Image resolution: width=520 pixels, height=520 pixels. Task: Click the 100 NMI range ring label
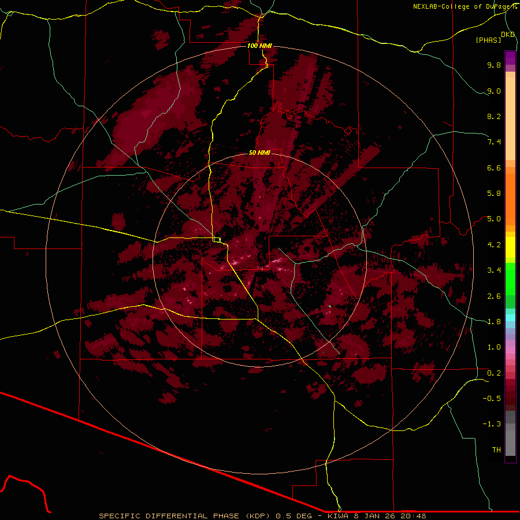(259, 46)
